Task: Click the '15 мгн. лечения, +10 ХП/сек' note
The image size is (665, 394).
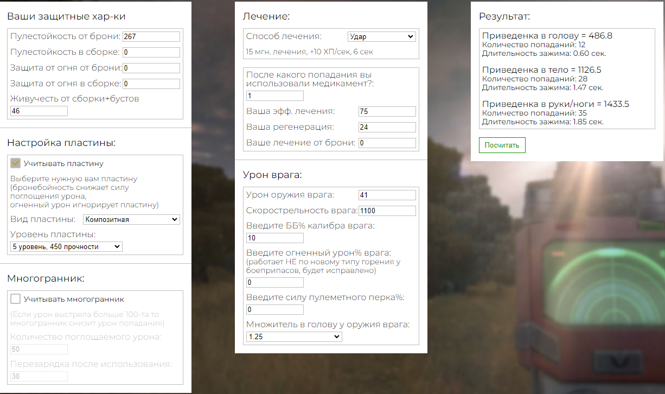Action: point(309,52)
